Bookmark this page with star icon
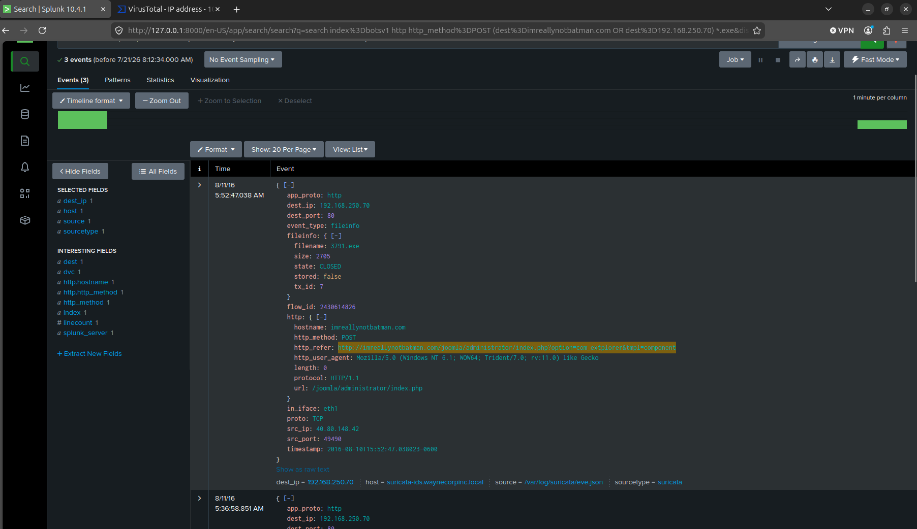Image resolution: width=917 pixels, height=529 pixels. coord(757,30)
